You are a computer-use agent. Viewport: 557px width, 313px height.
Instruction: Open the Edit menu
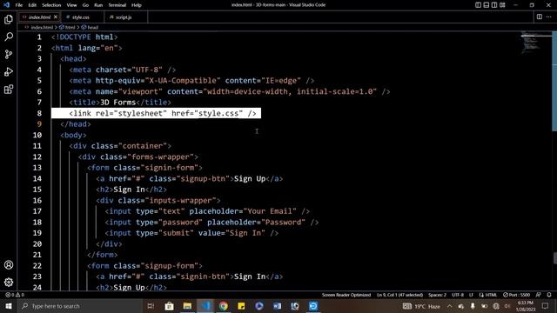point(32,5)
